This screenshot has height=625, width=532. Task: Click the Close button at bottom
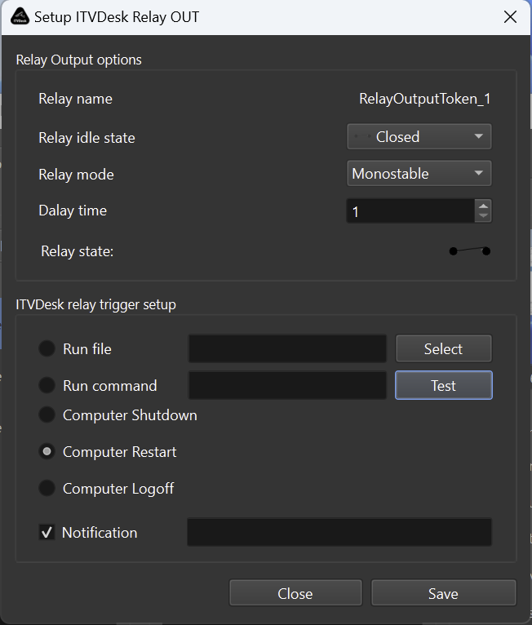pos(295,593)
